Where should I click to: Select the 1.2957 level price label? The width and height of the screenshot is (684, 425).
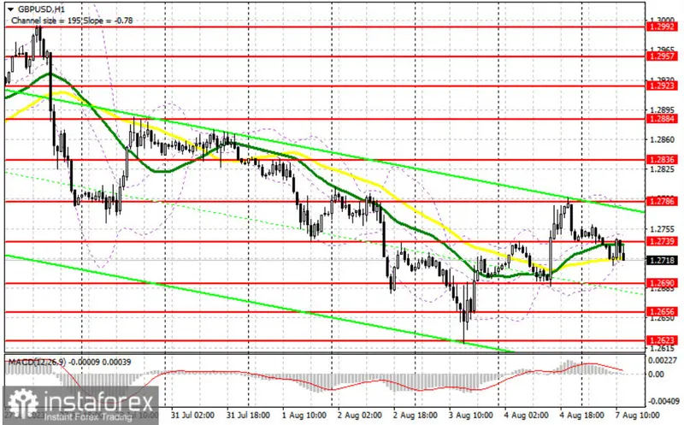coord(662,56)
